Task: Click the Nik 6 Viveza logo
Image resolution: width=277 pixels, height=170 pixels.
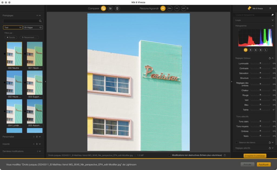Action: tap(249, 8)
